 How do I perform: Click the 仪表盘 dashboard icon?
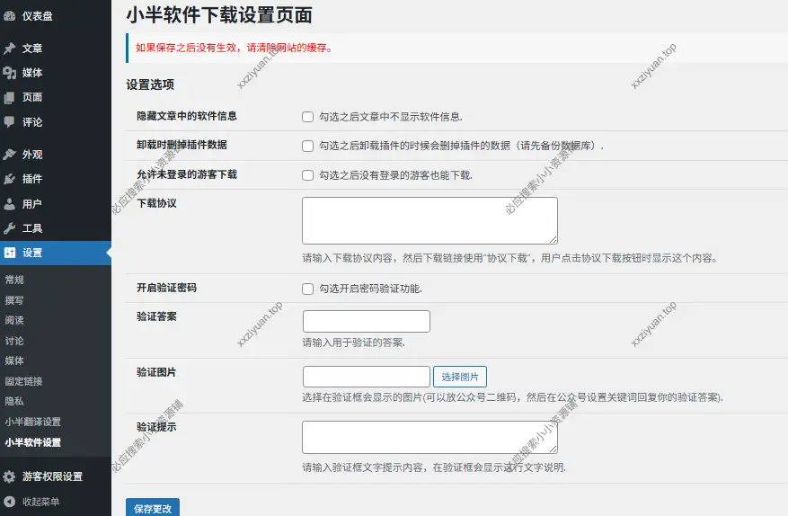[x=9, y=15]
